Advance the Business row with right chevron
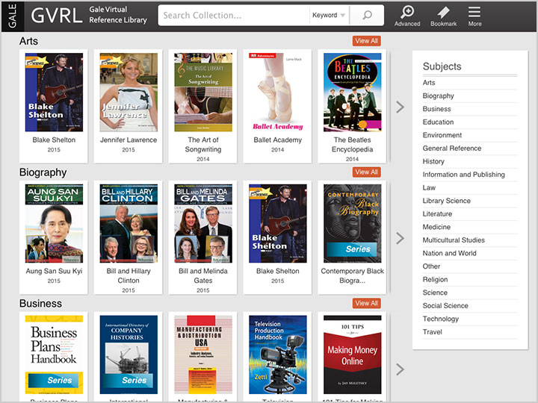Viewport: 538px width, 403px height. (x=400, y=369)
